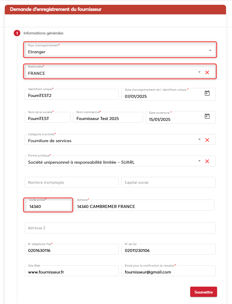Click the N° téléphone fixe field

[x=72, y=250]
